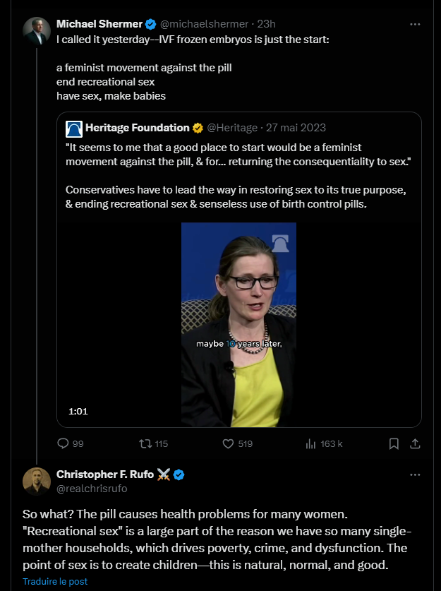Open the @realchrisrufo handle
Viewport: 441px width, 591px height.
92,489
